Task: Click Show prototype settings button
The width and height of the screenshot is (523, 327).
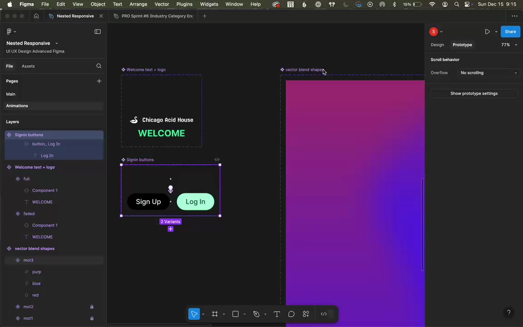Action: 474,94
